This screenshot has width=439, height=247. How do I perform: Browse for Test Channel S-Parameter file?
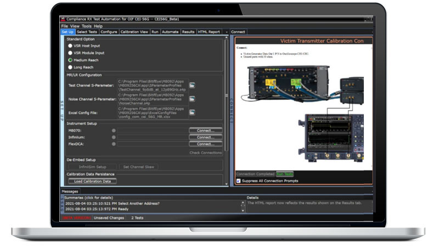(192, 86)
